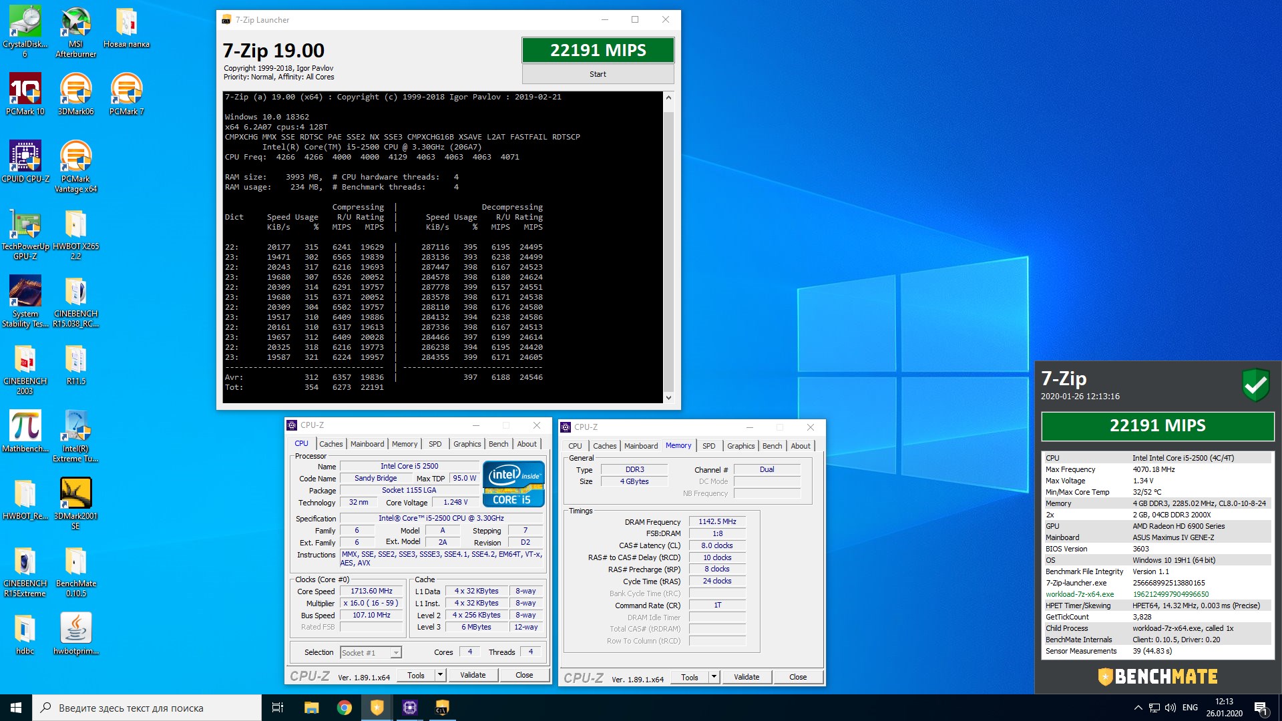Open Task View on taskbar
This screenshot has height=721, width=1282.
pos(278,708)
